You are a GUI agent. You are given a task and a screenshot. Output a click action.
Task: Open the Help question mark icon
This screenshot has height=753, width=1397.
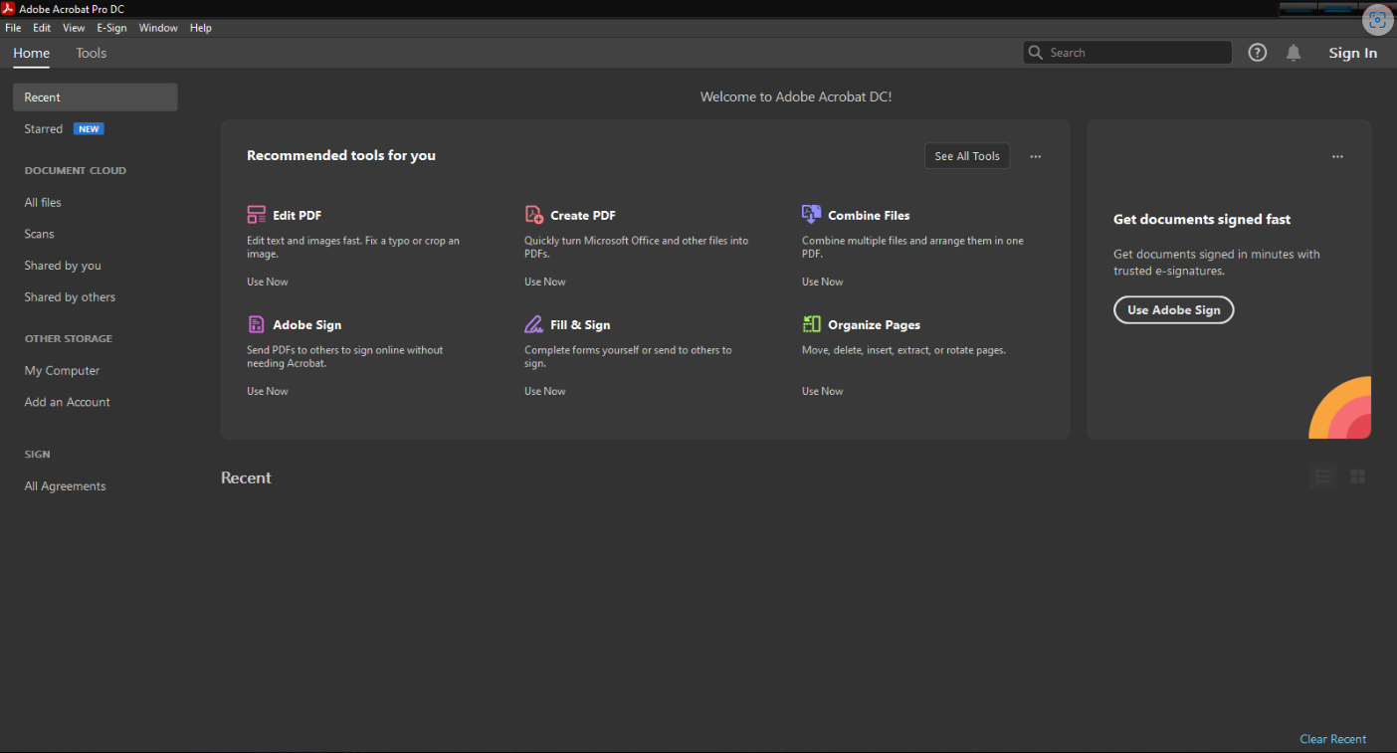pyautogui.click(x=1258, y=53)
